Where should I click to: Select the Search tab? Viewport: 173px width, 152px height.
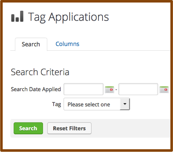[x=31, y=44]
